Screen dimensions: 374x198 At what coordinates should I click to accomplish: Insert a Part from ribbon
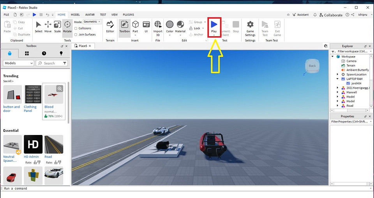tap(135, 26)
